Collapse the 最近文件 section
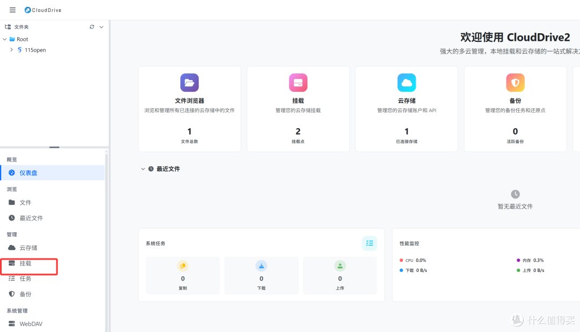Image resolution: width=580 pixels, height=332 pixels. click(143, 169)
